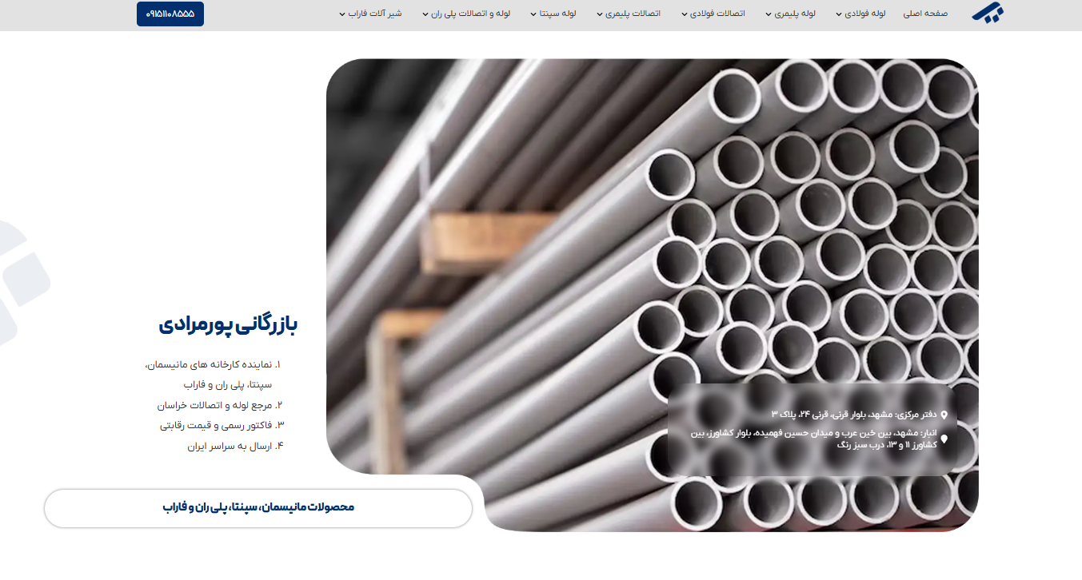
Task: Click the location pin beside دفتر مرکزی
Action: (944, 415)
